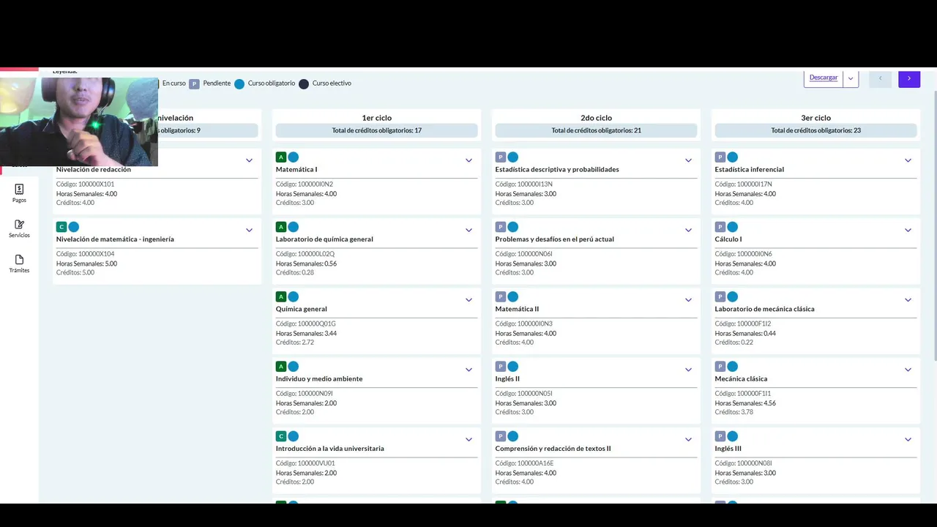Click the blue circle on Nivelación de matemática card

pos(73,227)
